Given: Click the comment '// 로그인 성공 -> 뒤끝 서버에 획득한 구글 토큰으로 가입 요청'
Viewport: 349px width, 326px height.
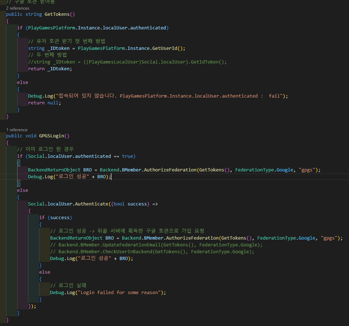Looking at the screenshot, I should tap(127, 231).
